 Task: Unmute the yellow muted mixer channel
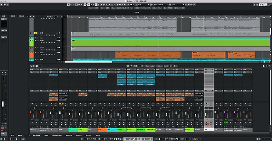[61, 103]
